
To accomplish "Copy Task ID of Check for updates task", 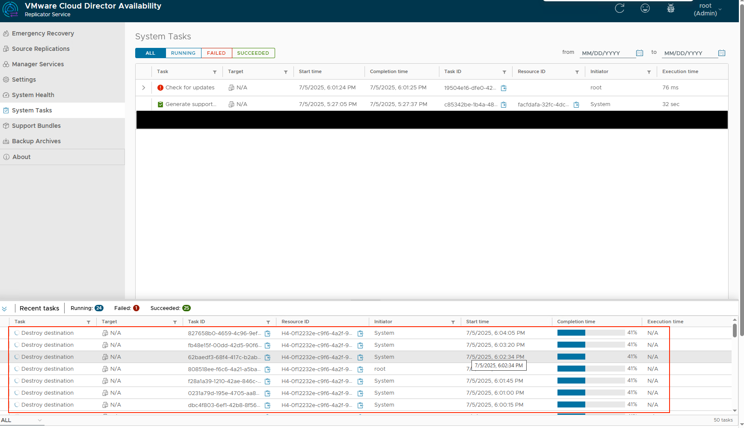I will [x=504, y=88].
